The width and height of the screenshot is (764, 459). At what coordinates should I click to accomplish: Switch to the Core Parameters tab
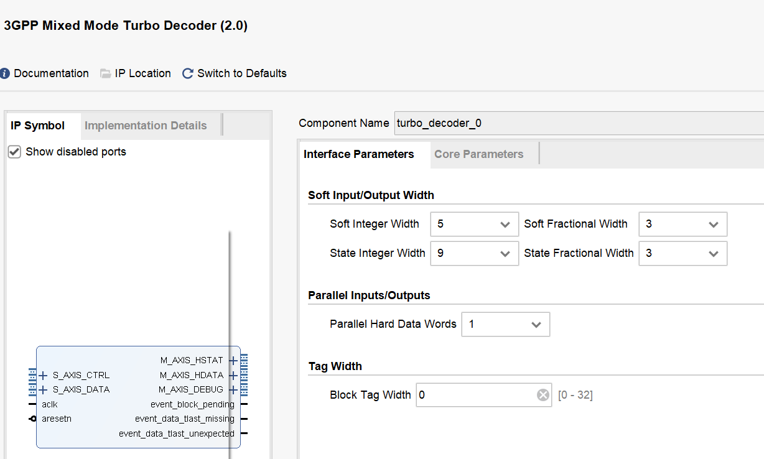[x=478, y=154]
